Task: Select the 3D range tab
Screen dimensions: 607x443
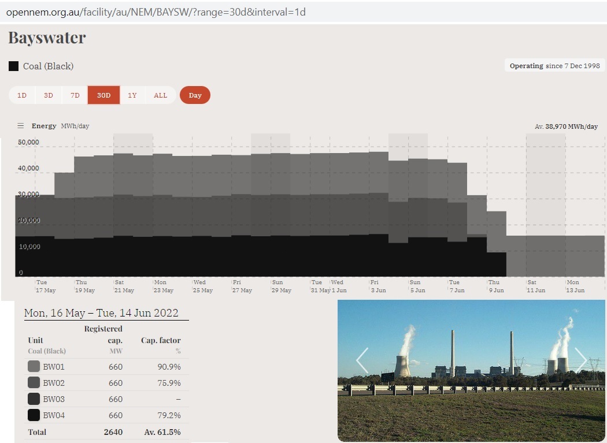Action: pyautogui.click(x=49, y=95)
